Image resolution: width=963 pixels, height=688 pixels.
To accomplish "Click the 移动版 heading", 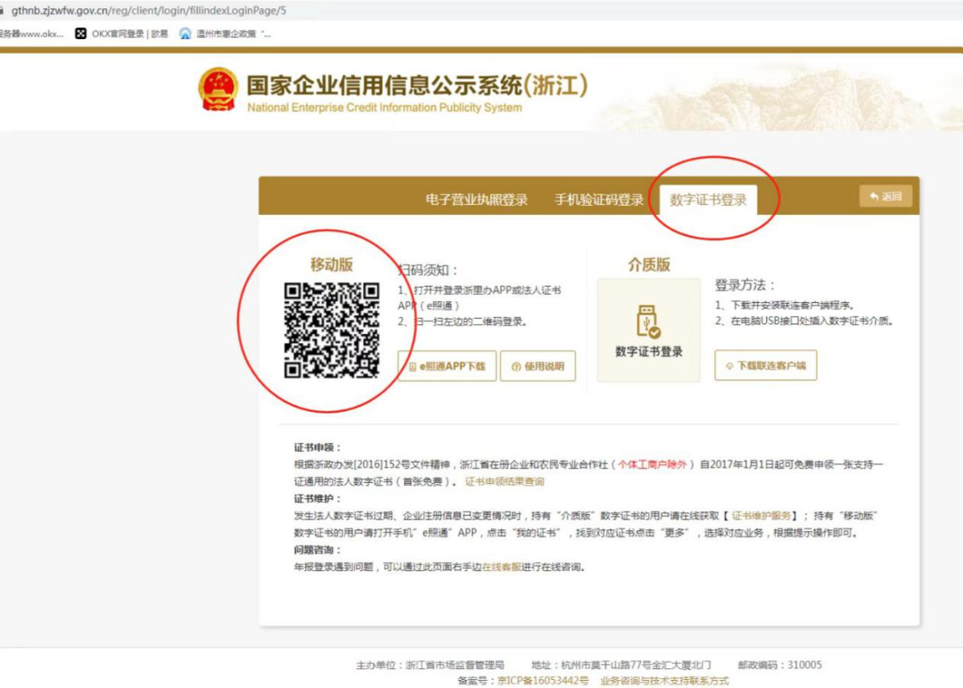I will coord(332,265).
